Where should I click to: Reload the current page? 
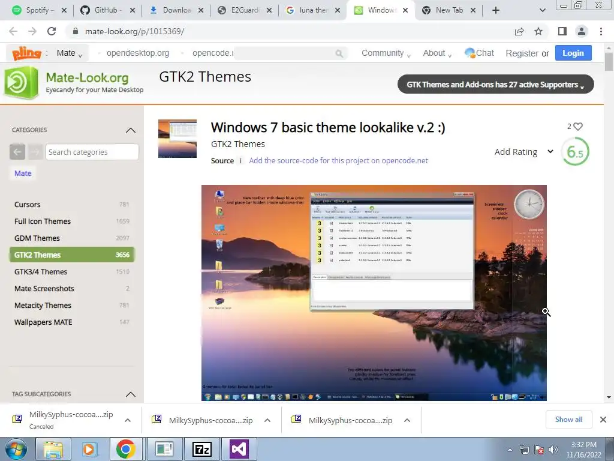coord(52,31)
